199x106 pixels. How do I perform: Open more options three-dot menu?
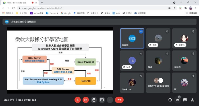tap(110, 100)
